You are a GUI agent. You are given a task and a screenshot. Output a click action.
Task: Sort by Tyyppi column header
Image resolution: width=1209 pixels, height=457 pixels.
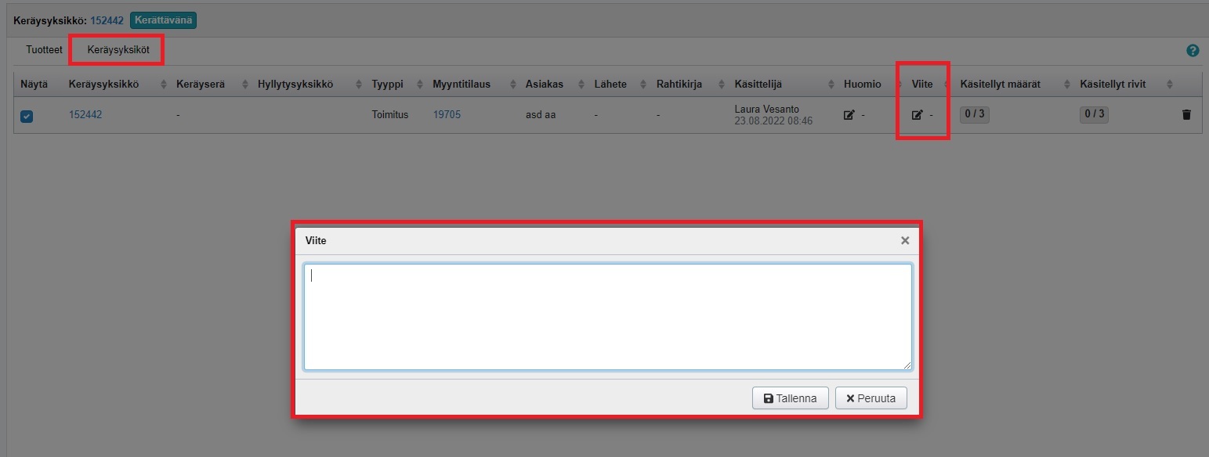pyautogui.click(x=387, y=84)
